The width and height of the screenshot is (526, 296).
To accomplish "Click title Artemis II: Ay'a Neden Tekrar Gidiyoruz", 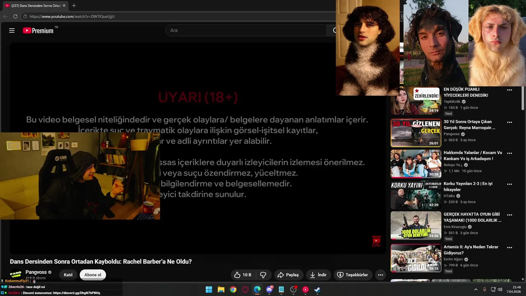I will (x=471, y=250).
